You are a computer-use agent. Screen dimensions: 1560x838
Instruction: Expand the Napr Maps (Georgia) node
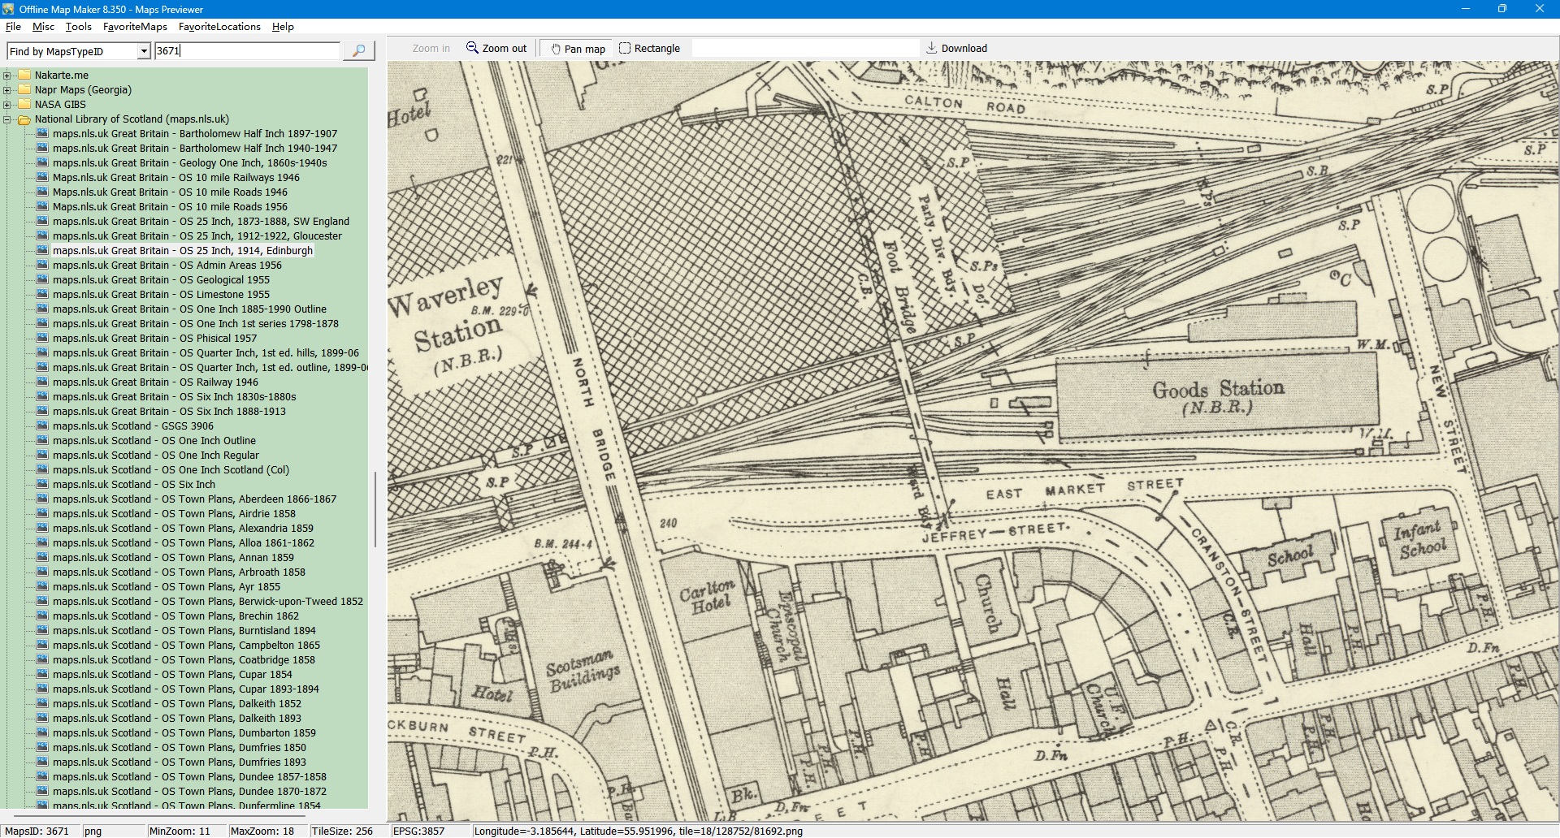coord(7,90)
